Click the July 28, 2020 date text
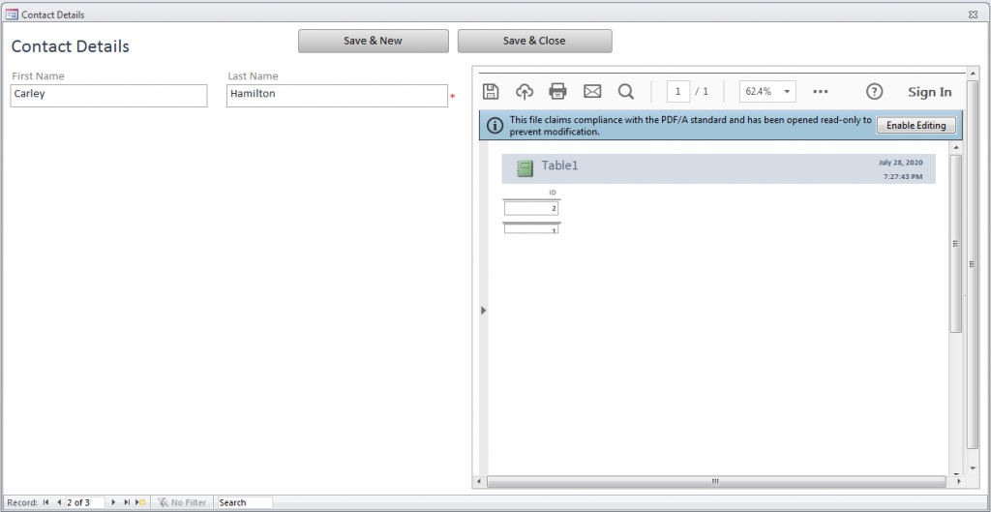This screenshot has height=512, width=991. click(901, 163)
